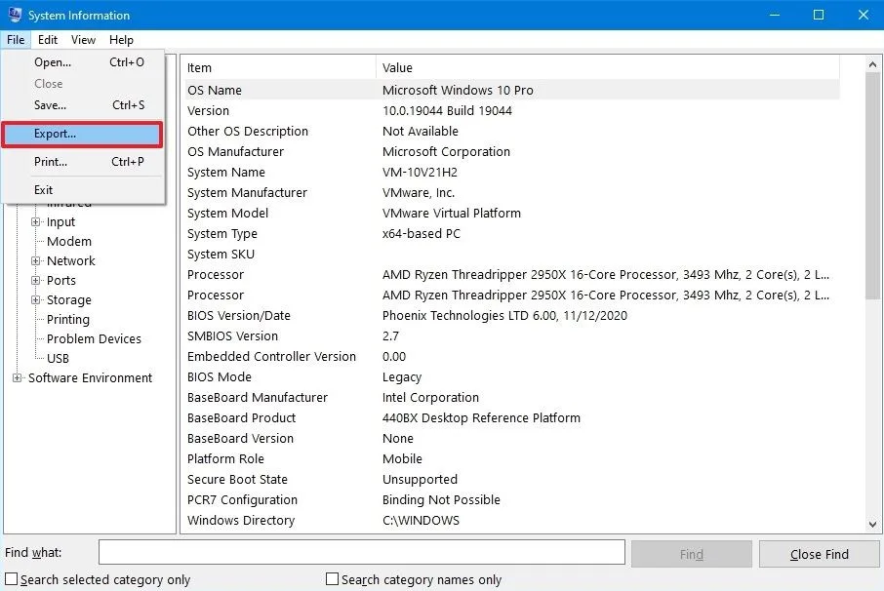This screenshot has width=884, height=591.
Task: Expand the Input tree node
Action: (35, 222)
